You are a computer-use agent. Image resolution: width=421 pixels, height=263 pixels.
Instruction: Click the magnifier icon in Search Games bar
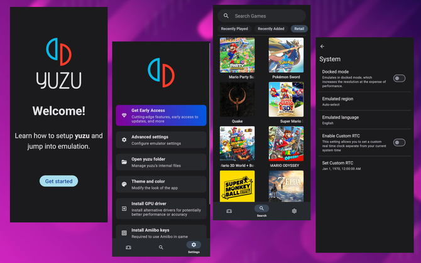point(226,16)
